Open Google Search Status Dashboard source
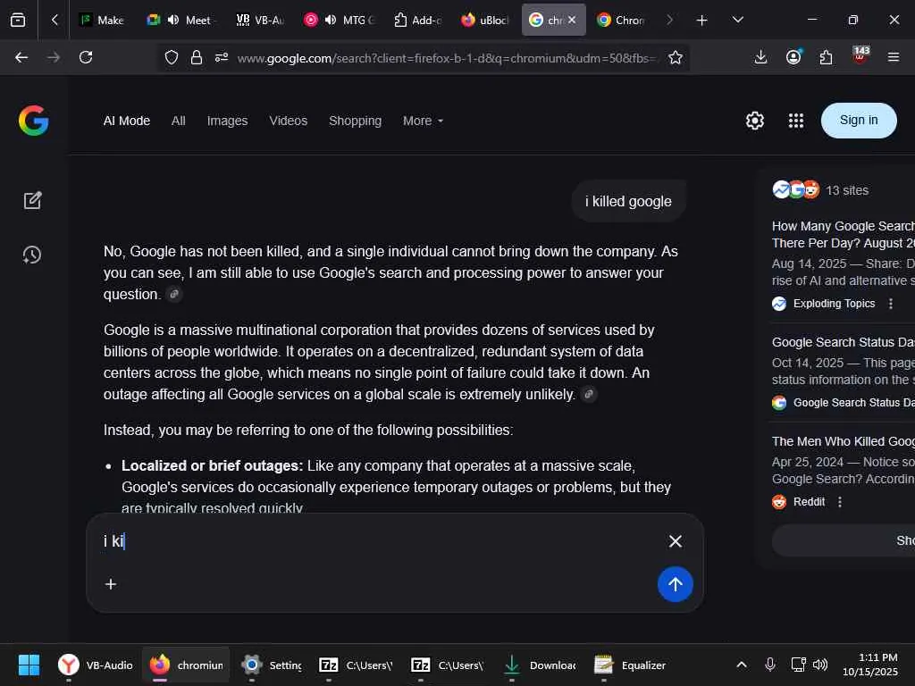The image size is (915, 686). click(x=844, y=342)
